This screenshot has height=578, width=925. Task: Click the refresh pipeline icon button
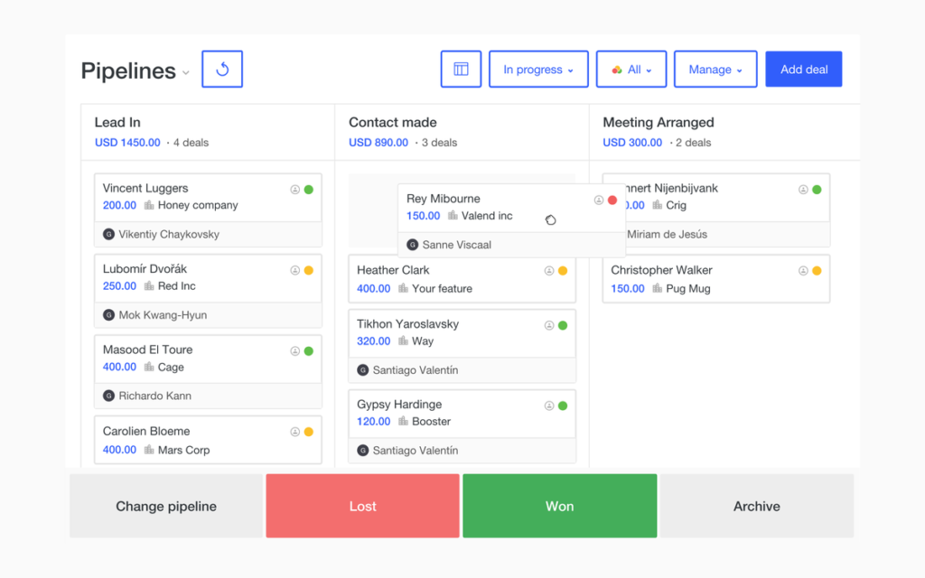[x=222, y=69]
